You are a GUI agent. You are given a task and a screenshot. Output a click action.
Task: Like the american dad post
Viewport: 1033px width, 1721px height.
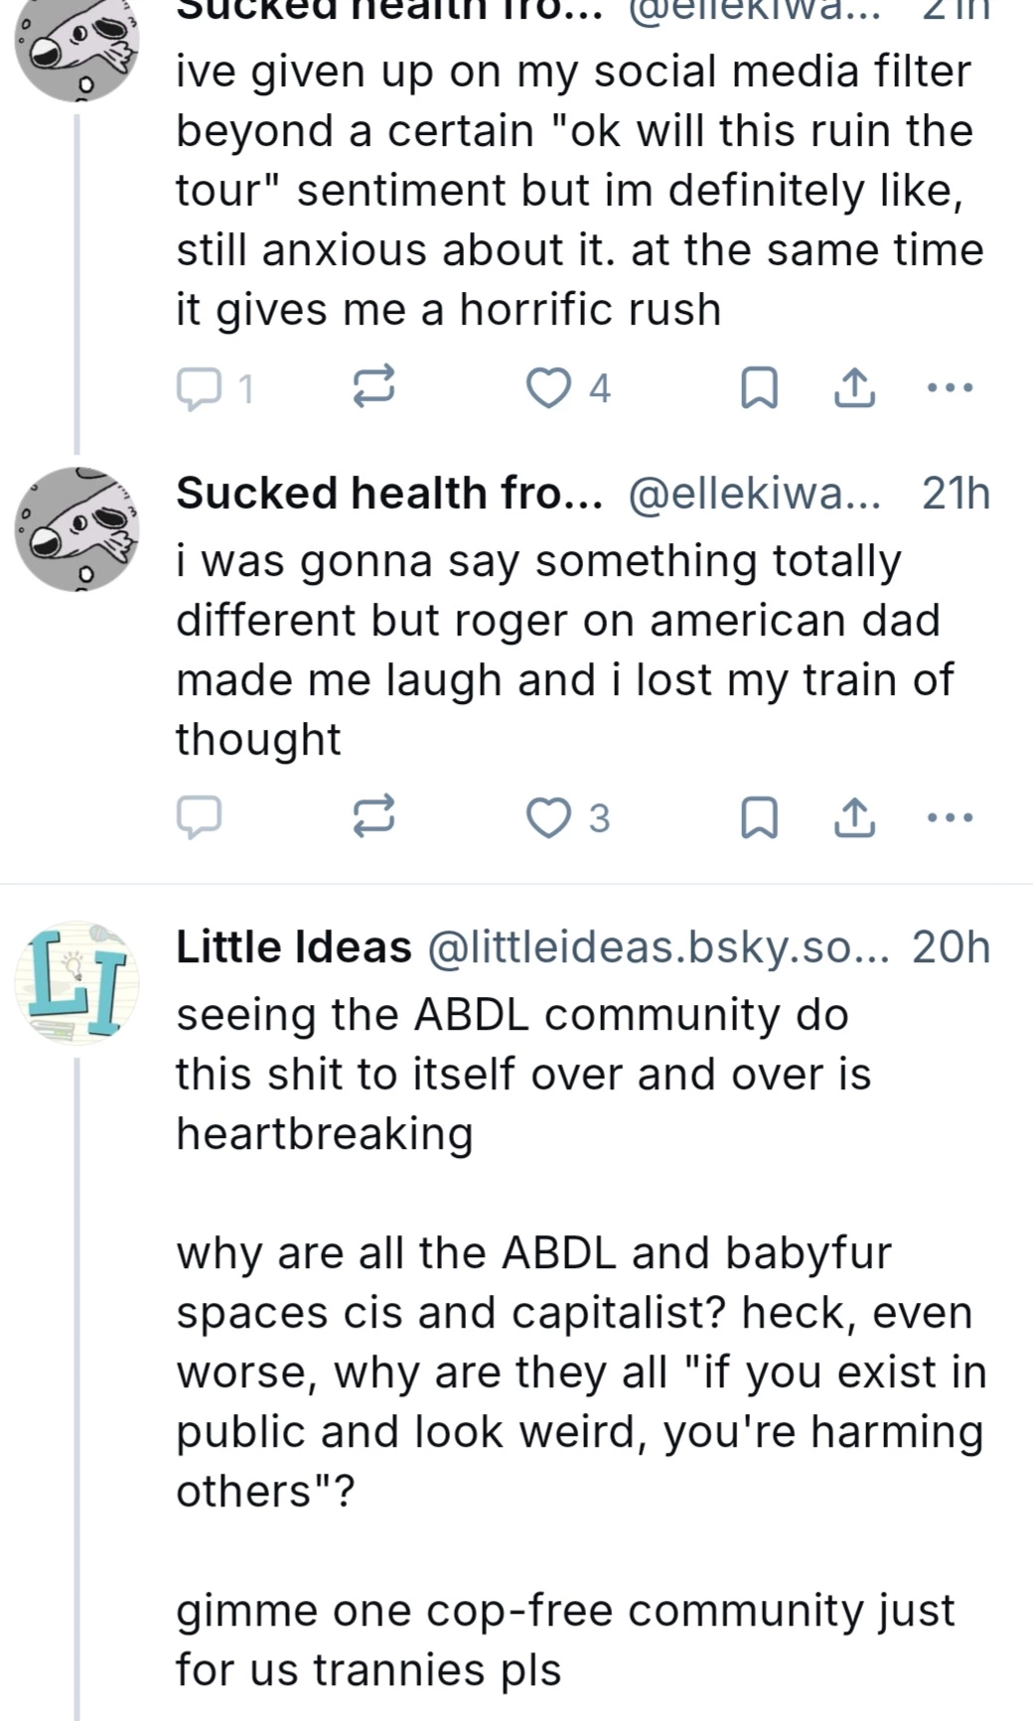(x=547, y=817)
